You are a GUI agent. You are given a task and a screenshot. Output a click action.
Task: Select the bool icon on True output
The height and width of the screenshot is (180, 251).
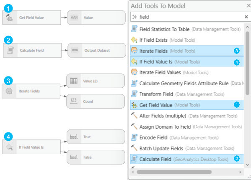coord(74,137)
